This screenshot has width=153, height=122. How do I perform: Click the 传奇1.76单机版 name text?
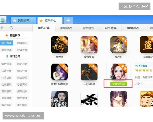point(59,84)
